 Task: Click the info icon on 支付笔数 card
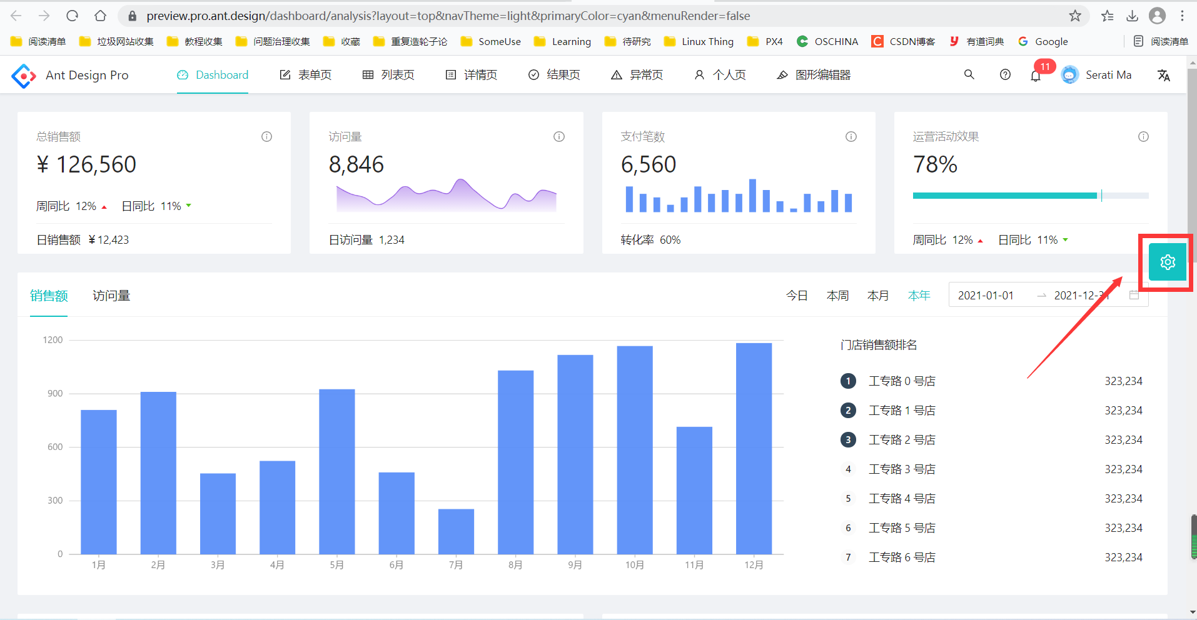[x=852, y=136]
